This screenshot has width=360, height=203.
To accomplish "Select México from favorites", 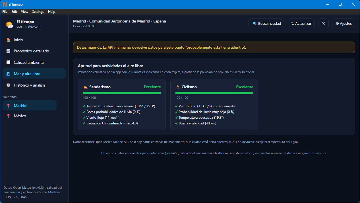I will [30, 116].
